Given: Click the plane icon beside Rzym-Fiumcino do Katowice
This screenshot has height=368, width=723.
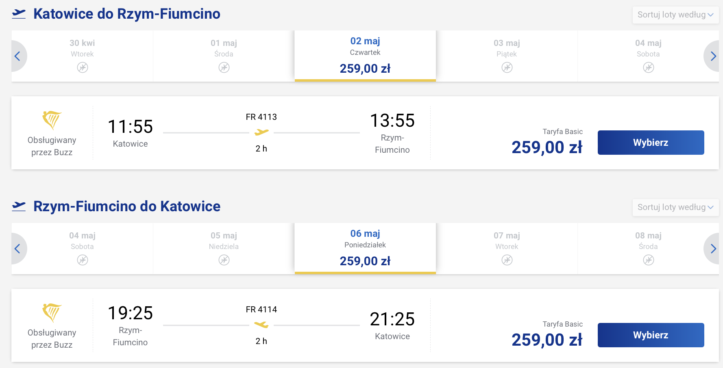Looking at the screenshot, I should [x=19, y=206].
